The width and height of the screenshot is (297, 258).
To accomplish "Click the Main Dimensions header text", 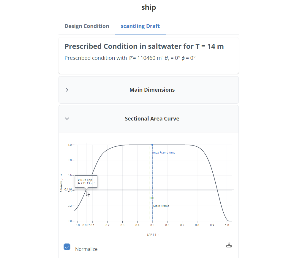I will [152, 90].
